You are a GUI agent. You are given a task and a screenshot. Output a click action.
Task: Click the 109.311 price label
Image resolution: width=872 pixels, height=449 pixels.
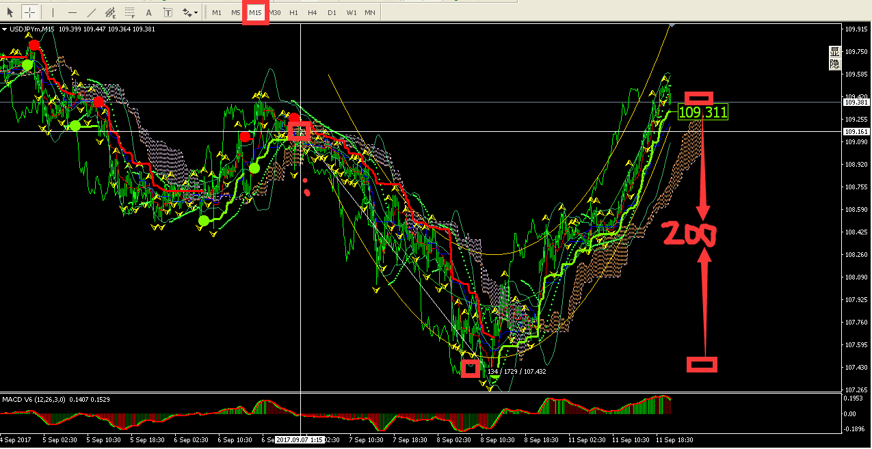(x=702, y=112)
